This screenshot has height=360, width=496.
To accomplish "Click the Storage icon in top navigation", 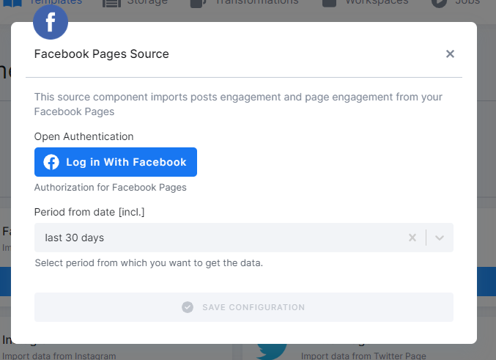I will pyautogui.click(x=111, y=2).
